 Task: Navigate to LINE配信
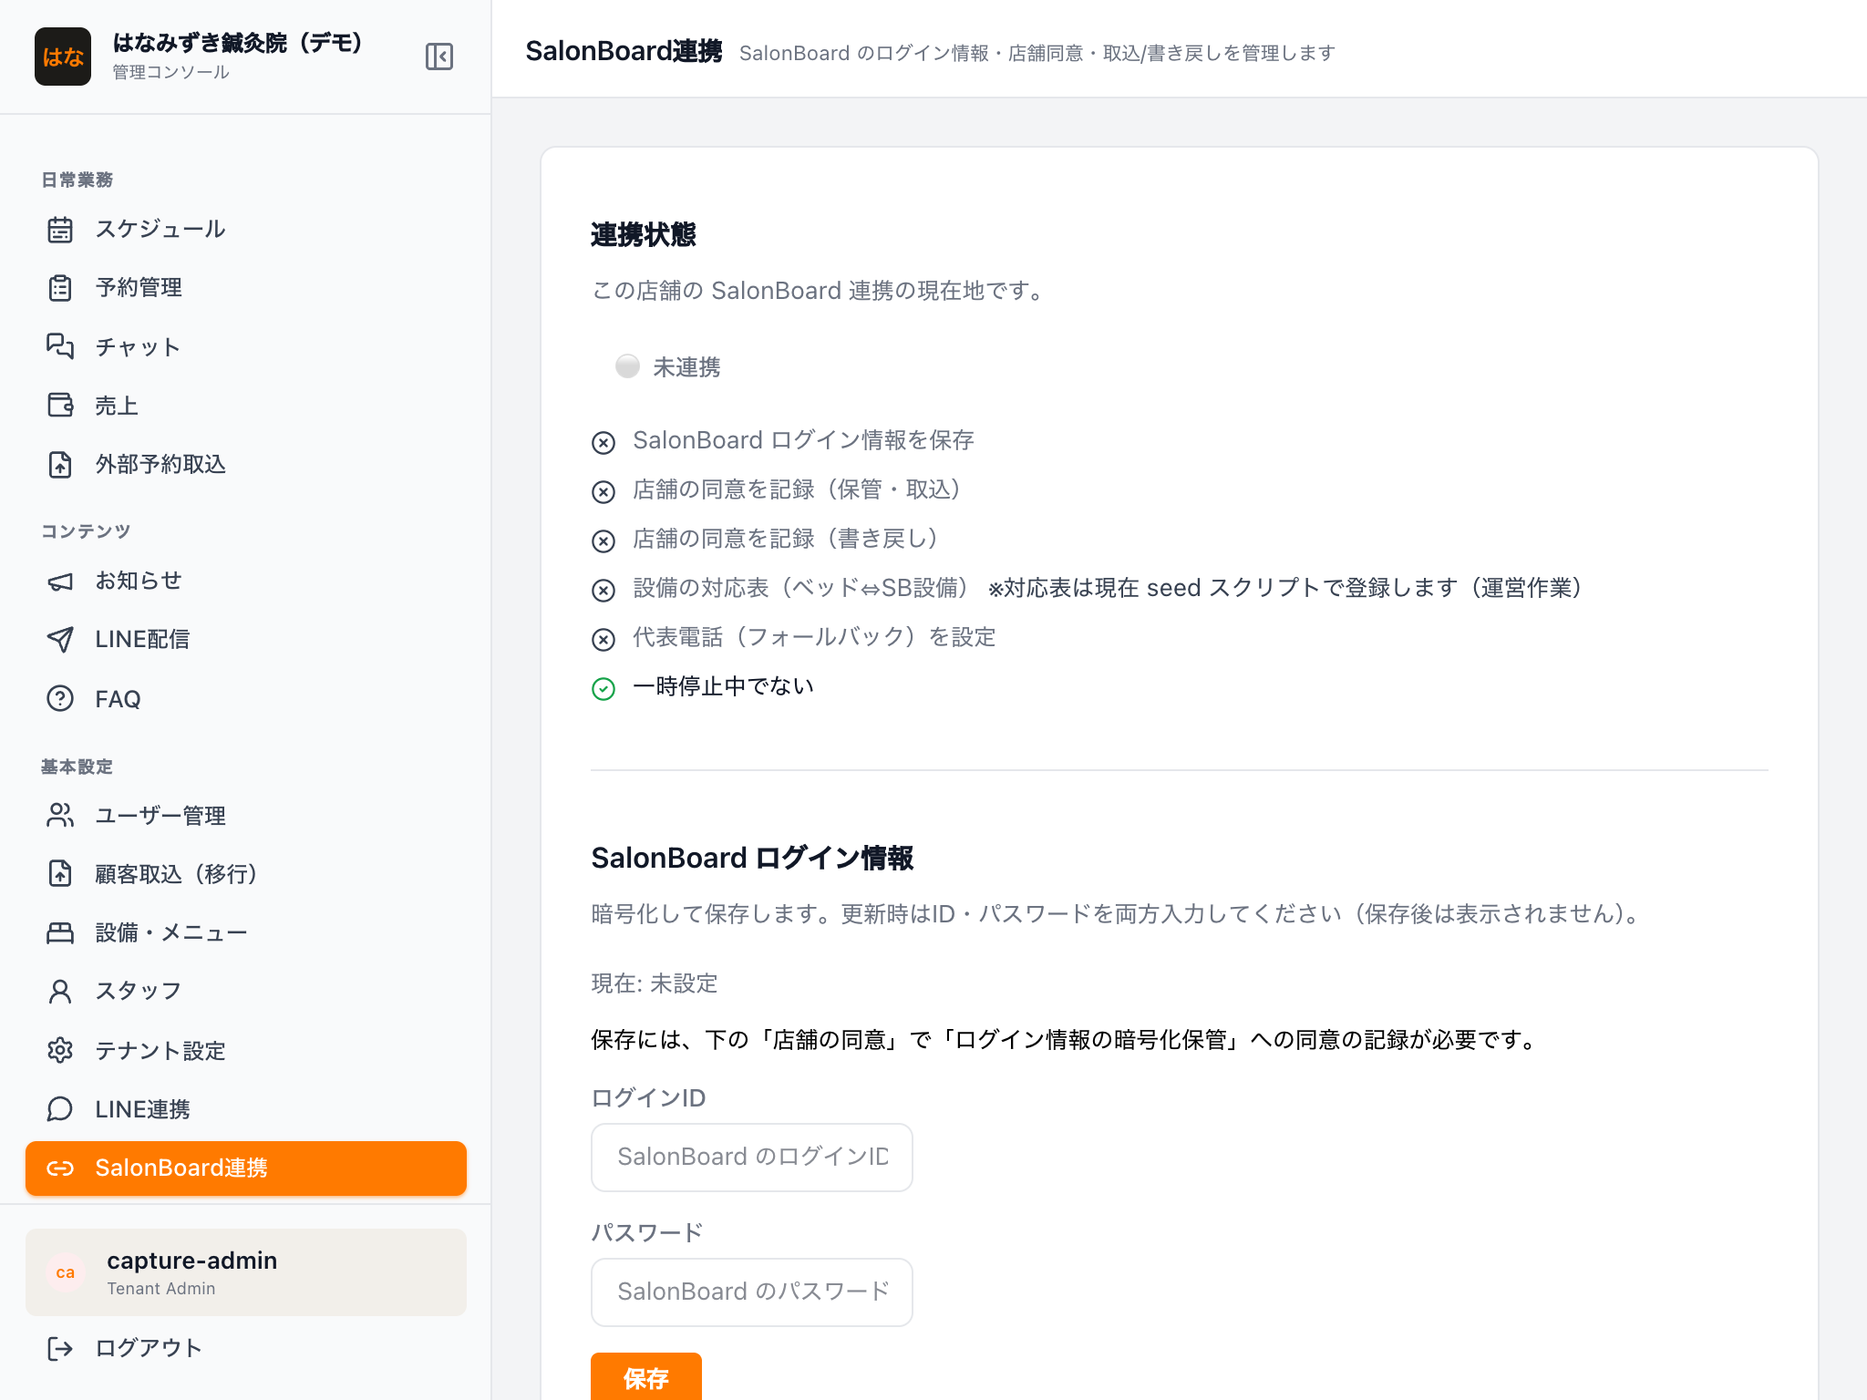[x=246, y=640]
